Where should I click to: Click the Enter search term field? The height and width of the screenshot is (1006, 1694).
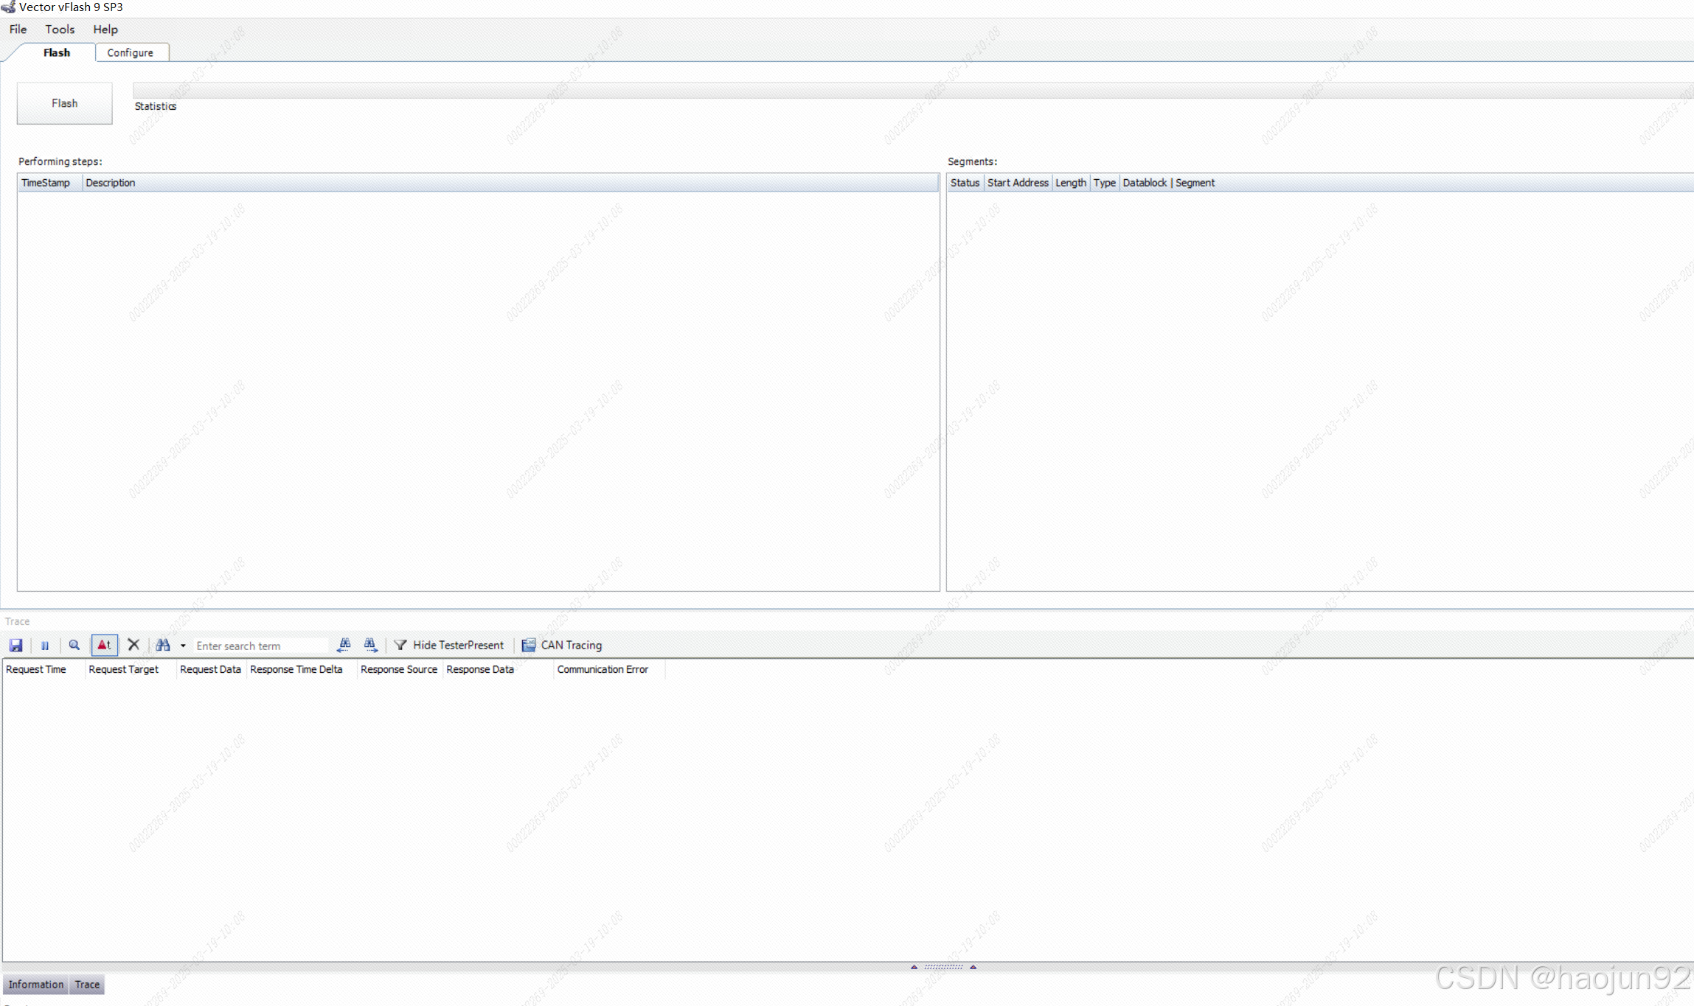260,646
